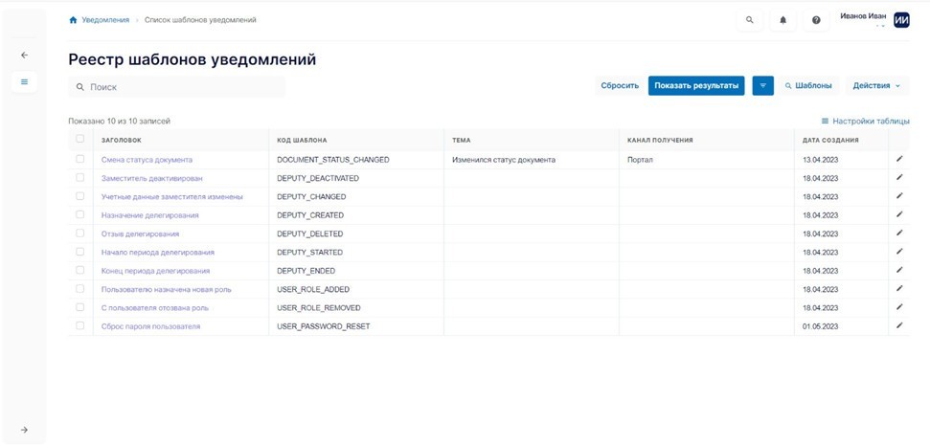Check the Смена статуса документа row checkbox
The height and width of the screenshot is (445, 930).
[x=80, y=159]
